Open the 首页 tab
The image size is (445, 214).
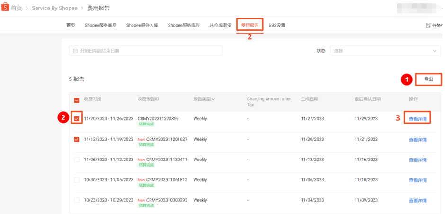point(71,25)
